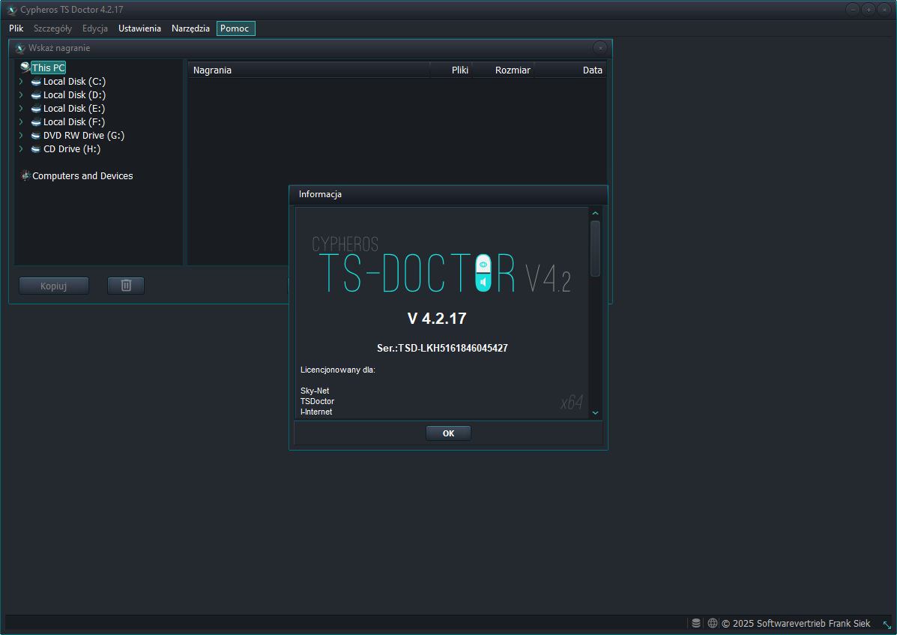
Task: Select Local Disk (C:) entry
Action: tap(74, 81)
